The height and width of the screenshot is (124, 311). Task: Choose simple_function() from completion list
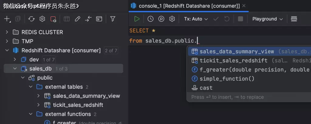227,79
